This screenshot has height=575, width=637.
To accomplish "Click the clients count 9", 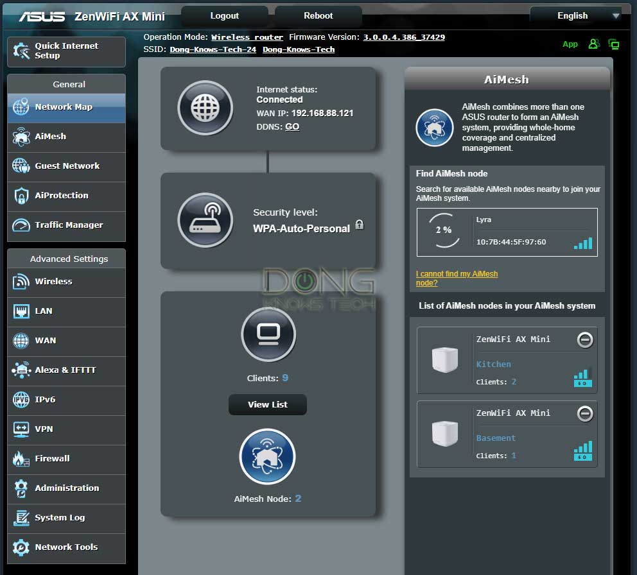I will tap(285, 378).
